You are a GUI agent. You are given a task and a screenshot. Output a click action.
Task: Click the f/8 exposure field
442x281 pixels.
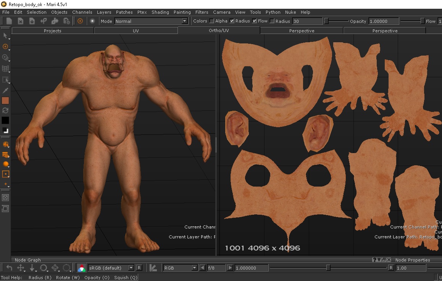[216, 268]
